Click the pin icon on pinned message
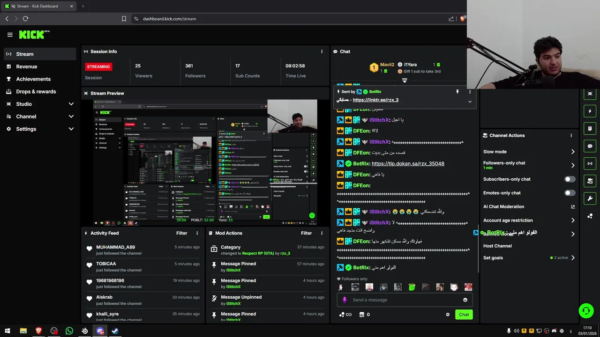Viewport: 600px width, 337px height. tap(457, 92)
